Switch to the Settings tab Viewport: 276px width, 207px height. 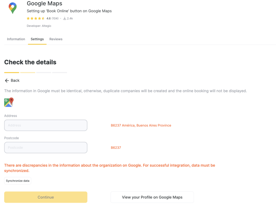(x=37, y=39)
